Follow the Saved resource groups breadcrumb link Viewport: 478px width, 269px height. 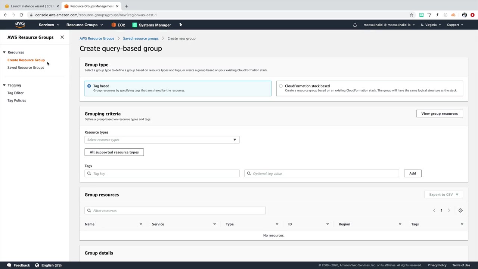141,38
